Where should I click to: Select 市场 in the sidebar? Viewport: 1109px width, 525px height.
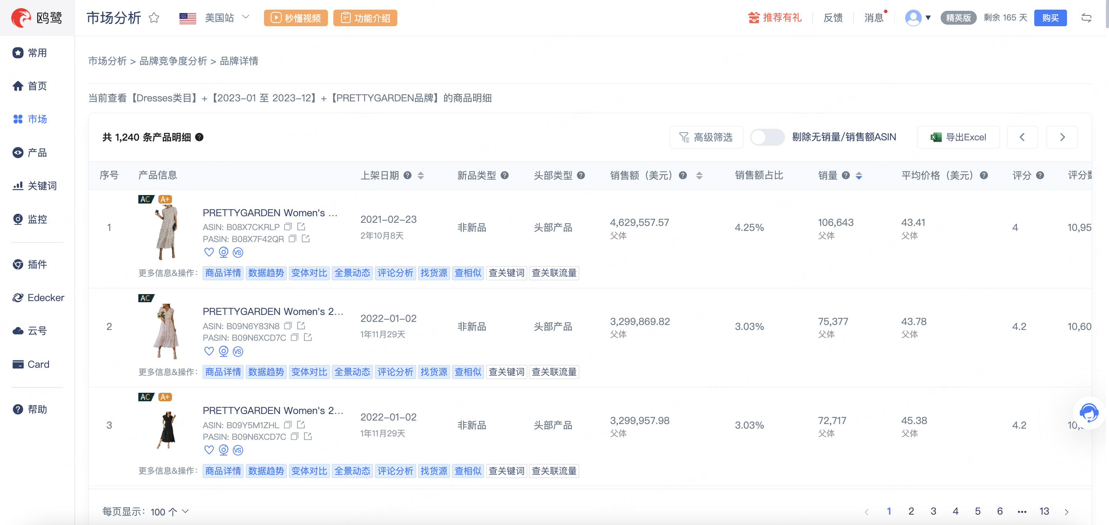(30, 119)
